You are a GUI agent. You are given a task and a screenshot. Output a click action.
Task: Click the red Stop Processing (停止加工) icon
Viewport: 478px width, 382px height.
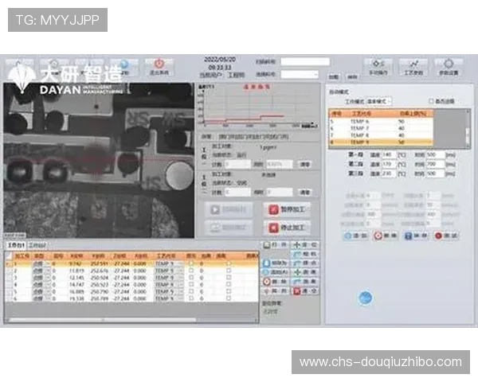click(x=273, y=228)
